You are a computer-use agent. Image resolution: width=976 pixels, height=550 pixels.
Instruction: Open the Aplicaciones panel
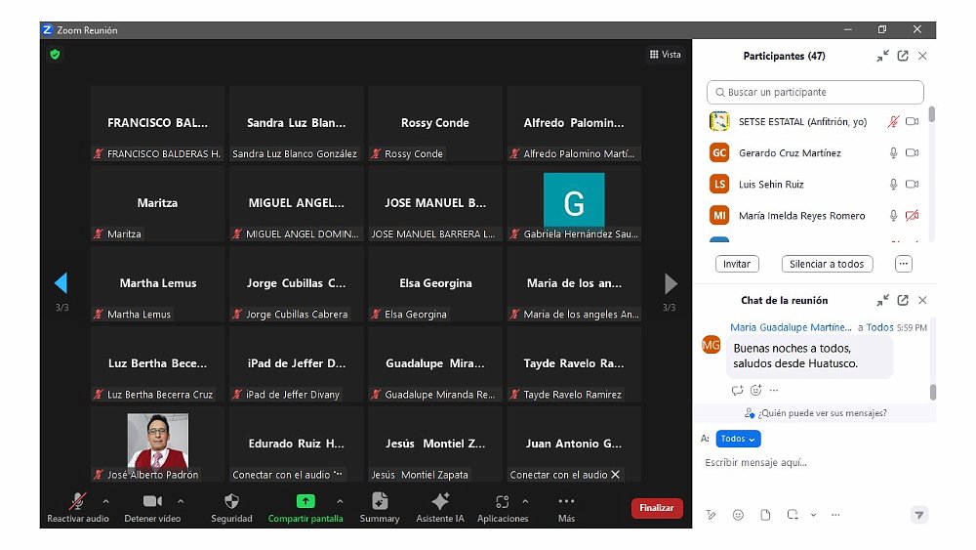coord(503,502)
